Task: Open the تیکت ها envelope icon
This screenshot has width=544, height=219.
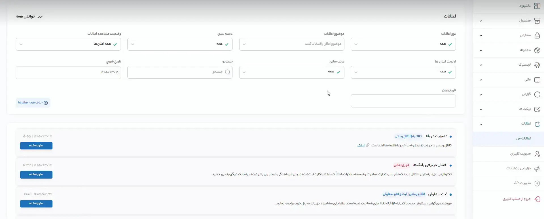Action: 537,109
